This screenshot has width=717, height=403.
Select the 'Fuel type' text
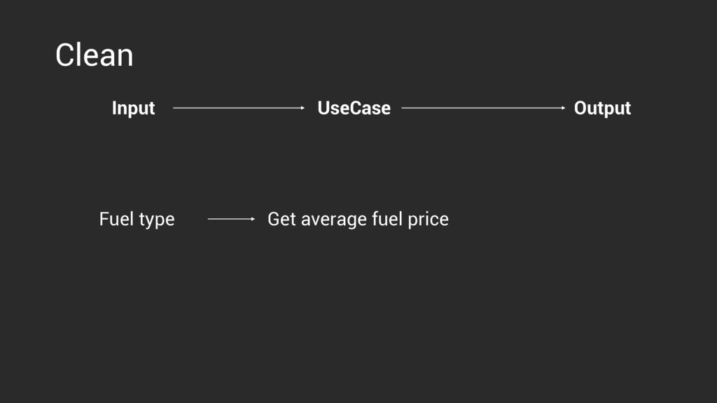click(137, 220)
